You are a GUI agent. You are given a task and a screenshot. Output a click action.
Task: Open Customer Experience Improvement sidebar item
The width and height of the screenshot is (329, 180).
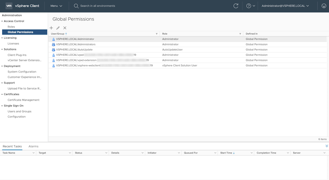pyautogui.click(x=24, y=77)
